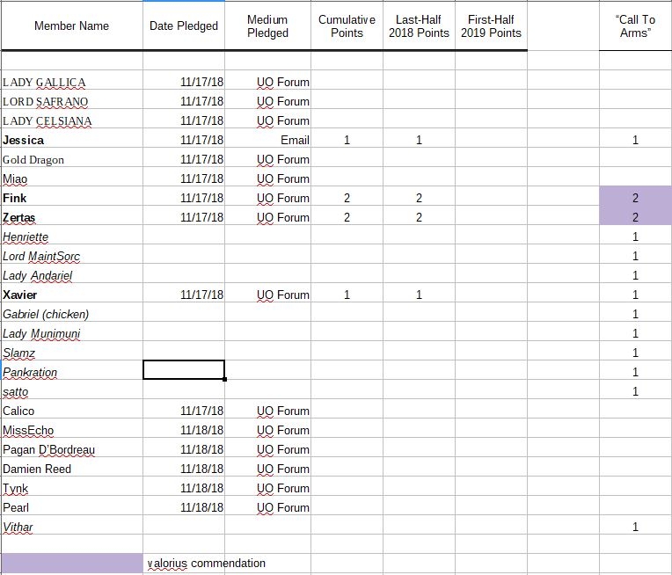Click the Zertas name cell

coord(71,215)
